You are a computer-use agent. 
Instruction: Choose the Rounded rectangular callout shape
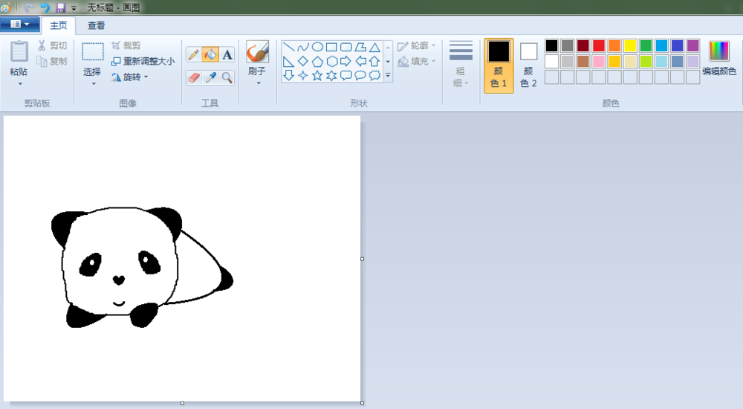point(346,75)
